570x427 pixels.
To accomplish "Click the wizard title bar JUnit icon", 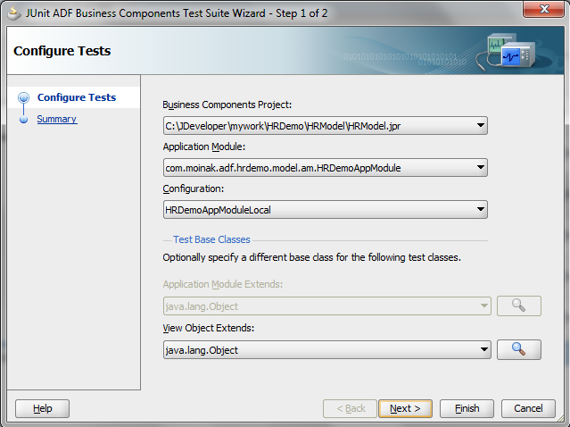I will [15, 12].
